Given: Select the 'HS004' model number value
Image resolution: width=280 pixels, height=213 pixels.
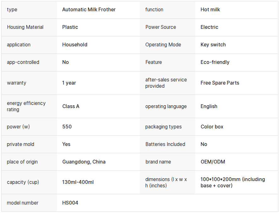Looking at the screenshot, I should pyautogui.click(x=70, y=203).
